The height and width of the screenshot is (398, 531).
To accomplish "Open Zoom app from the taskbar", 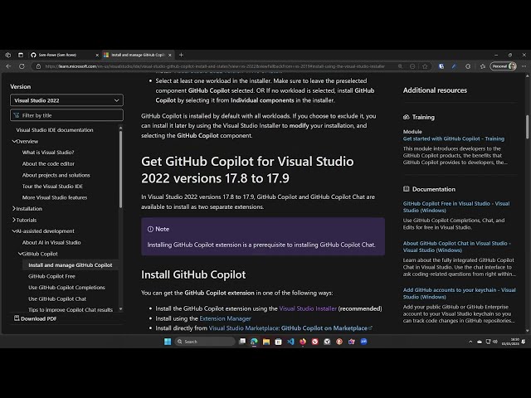I will (363, 342).
